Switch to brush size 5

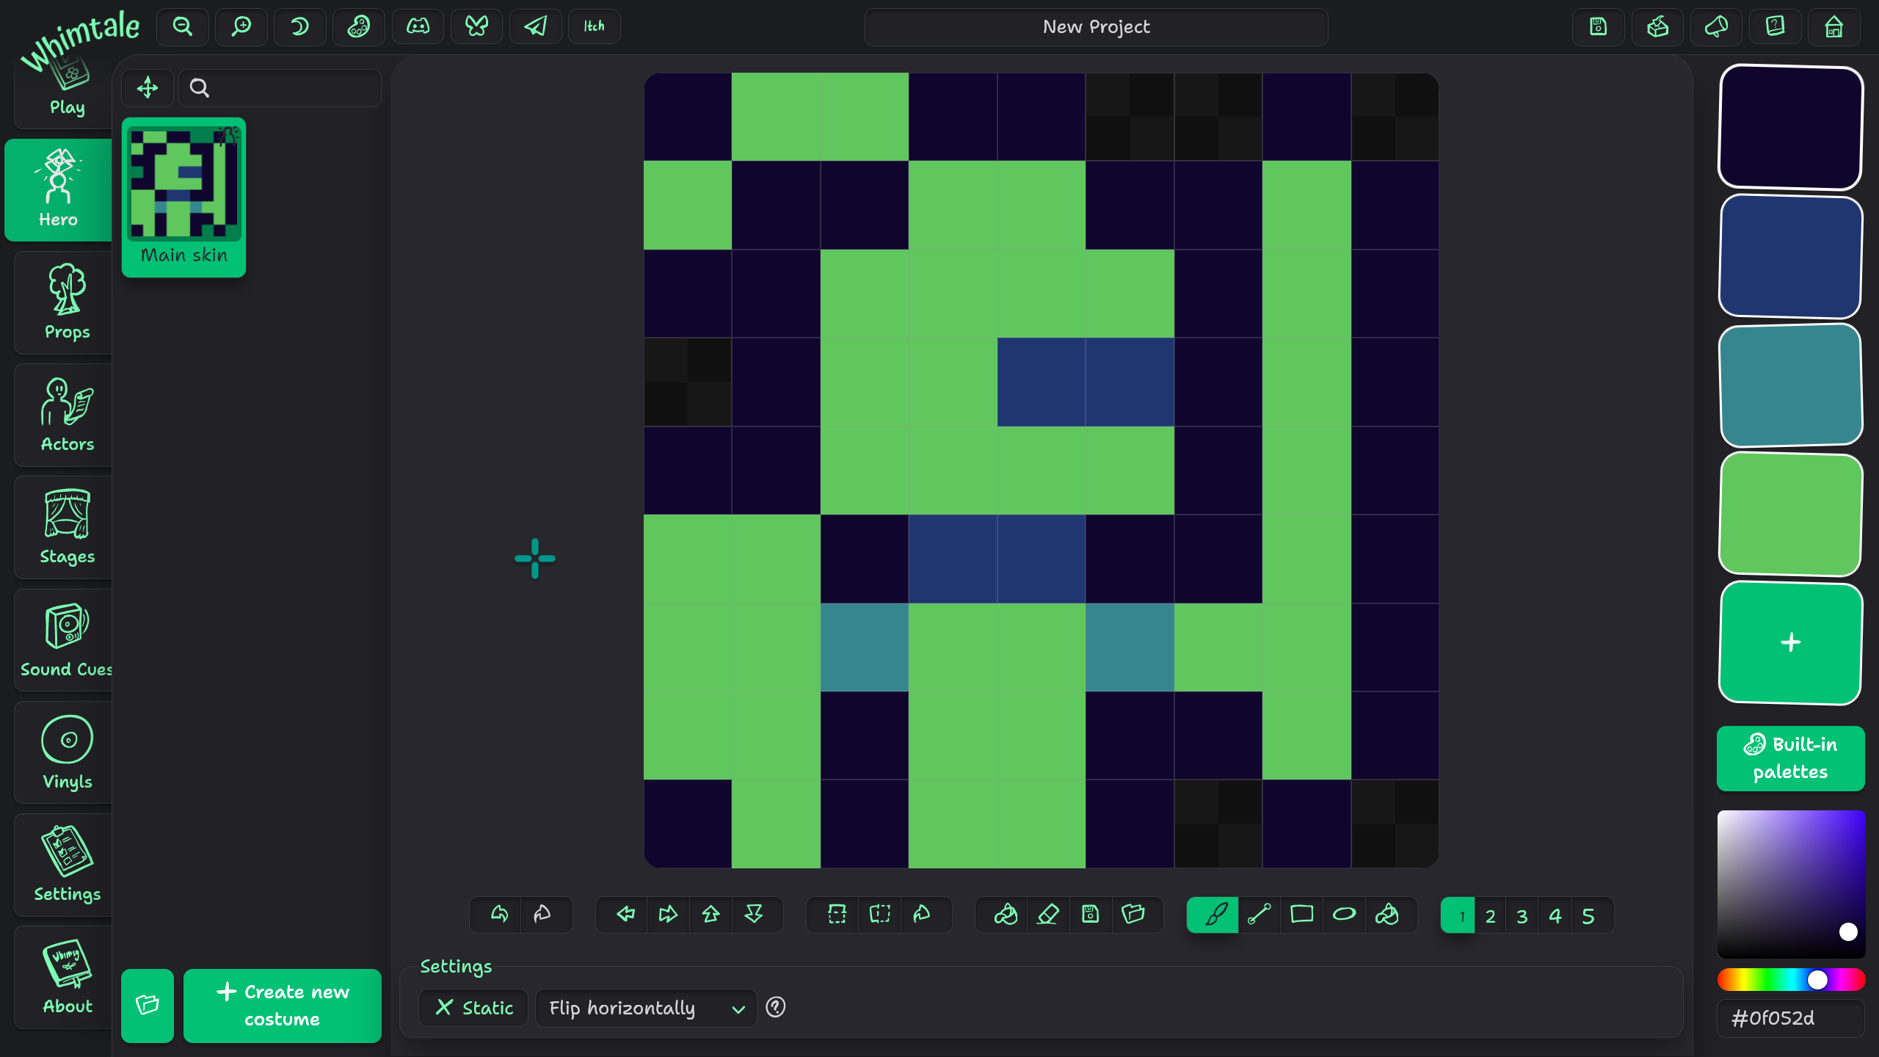[1588, 916]
